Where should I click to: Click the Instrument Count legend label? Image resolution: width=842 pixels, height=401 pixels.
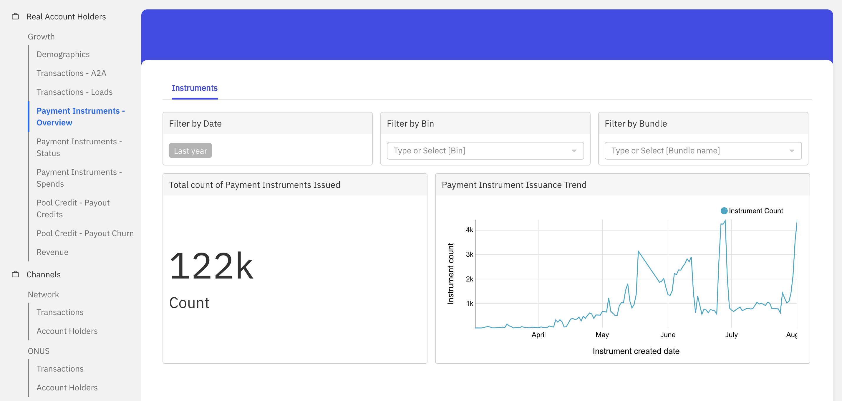756,211
